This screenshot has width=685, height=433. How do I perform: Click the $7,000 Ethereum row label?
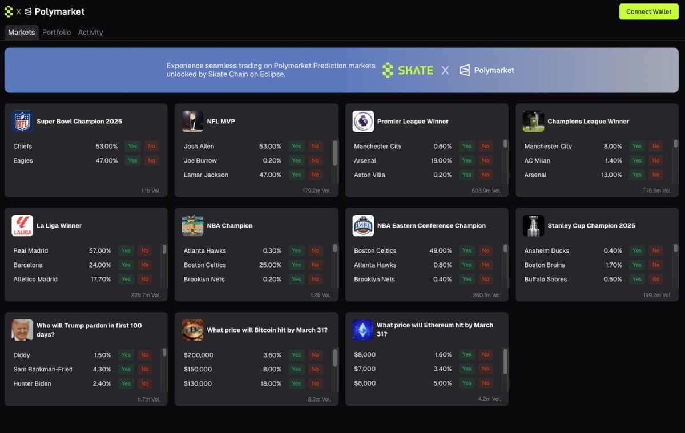365,369
